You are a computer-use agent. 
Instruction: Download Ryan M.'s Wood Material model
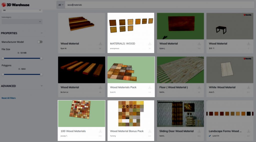[100, 44]
